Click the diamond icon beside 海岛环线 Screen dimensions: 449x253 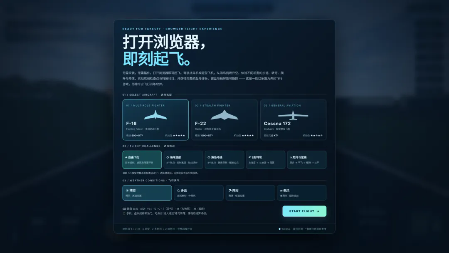pos(209,157)
